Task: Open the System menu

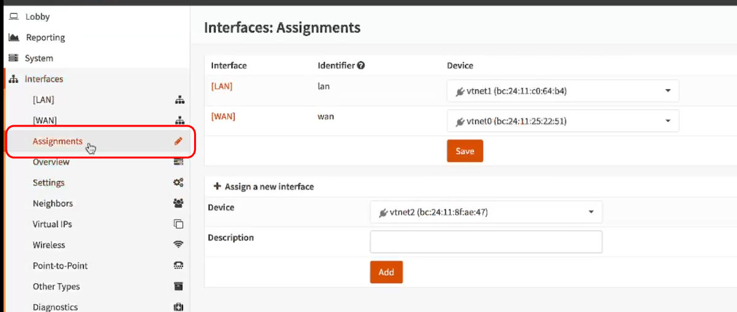Action: (39, 58)
